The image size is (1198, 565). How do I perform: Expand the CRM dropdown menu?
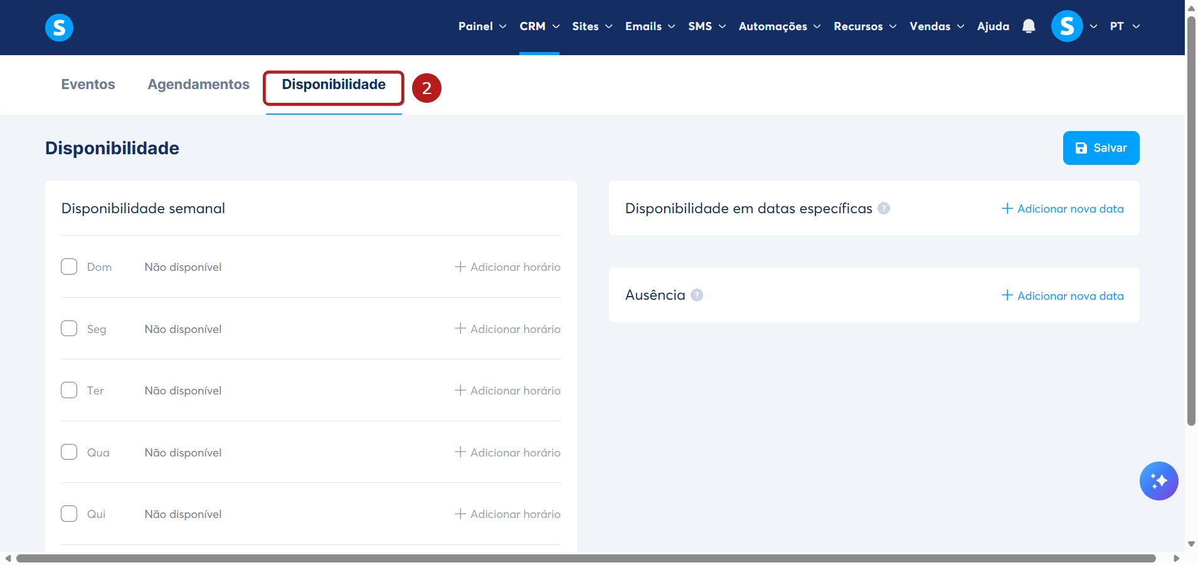[539, 26]
